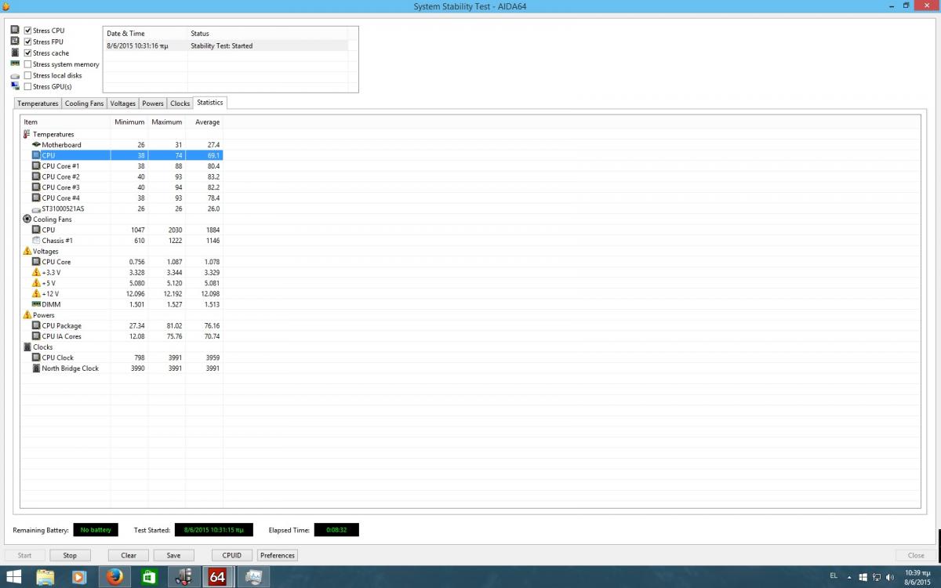The height and width of the screenshot is (588, 941).
Task: Click the chip icon of CPU Core #1 row
Action: pos(36,166)
